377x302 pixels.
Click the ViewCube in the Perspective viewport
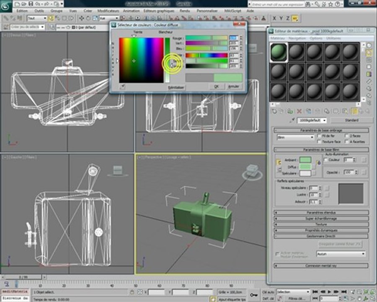click(252, 172)
